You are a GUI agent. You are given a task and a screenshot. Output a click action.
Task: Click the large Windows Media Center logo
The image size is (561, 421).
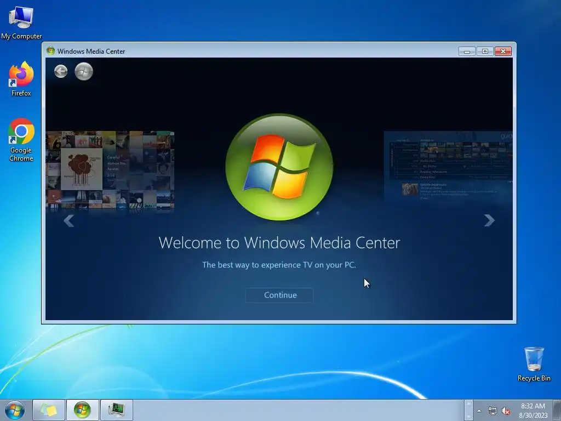tap(279, 167)
